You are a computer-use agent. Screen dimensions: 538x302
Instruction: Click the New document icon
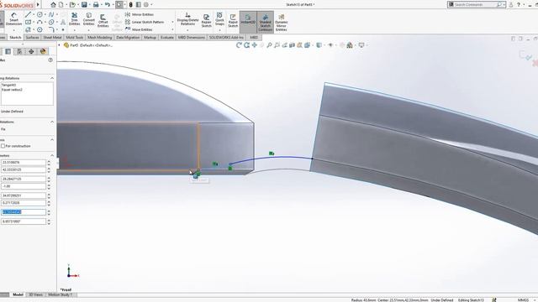tap(61, 5)
